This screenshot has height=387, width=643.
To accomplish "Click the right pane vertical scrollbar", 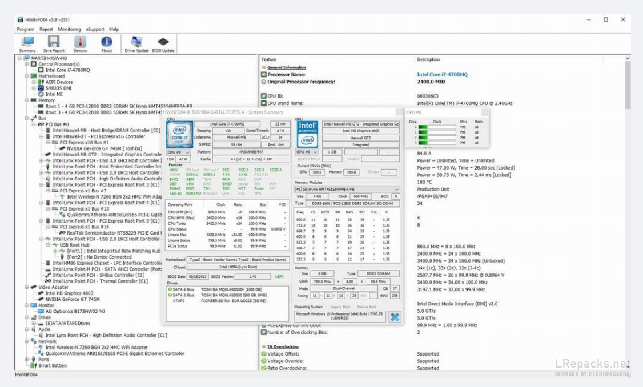I will pos(628,213).
